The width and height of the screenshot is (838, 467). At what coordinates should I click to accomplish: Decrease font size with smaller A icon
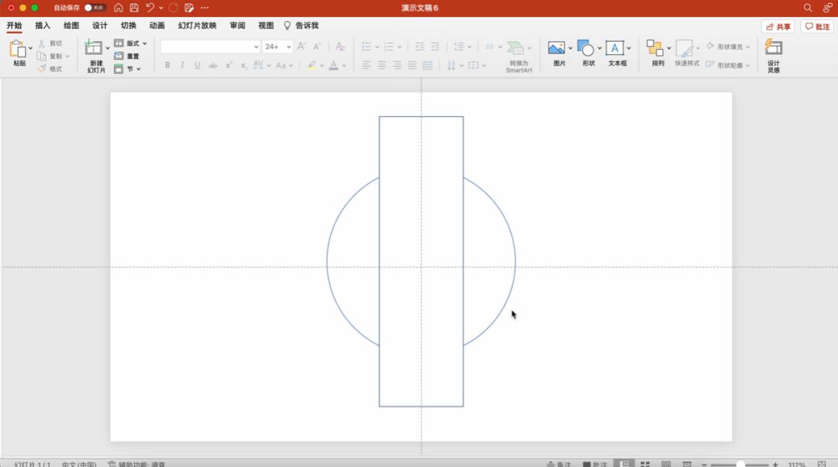(x=317, y=47)
